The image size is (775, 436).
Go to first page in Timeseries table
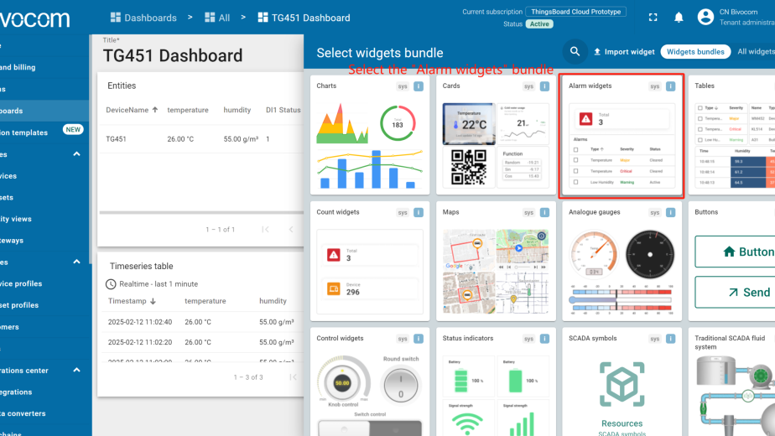(293, 377)
